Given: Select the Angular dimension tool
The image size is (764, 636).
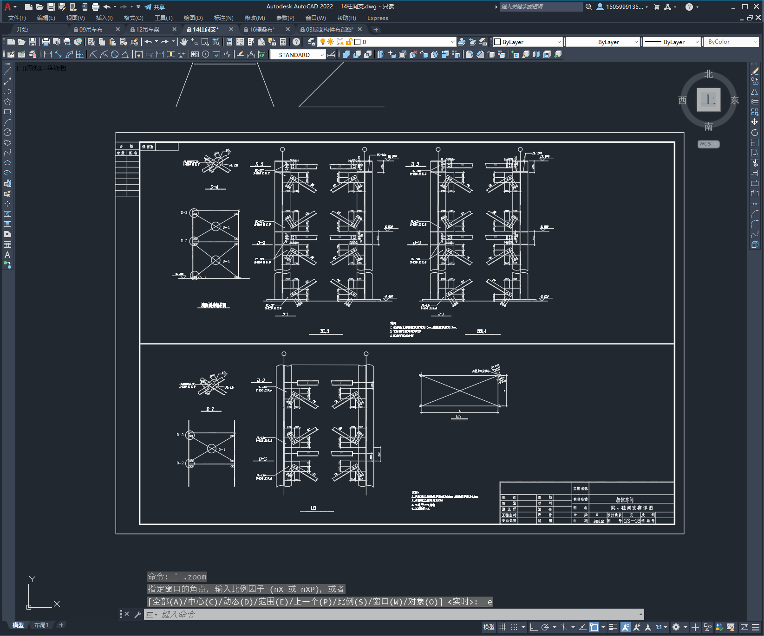Looking at the screenshot, I should click(125, 55).
